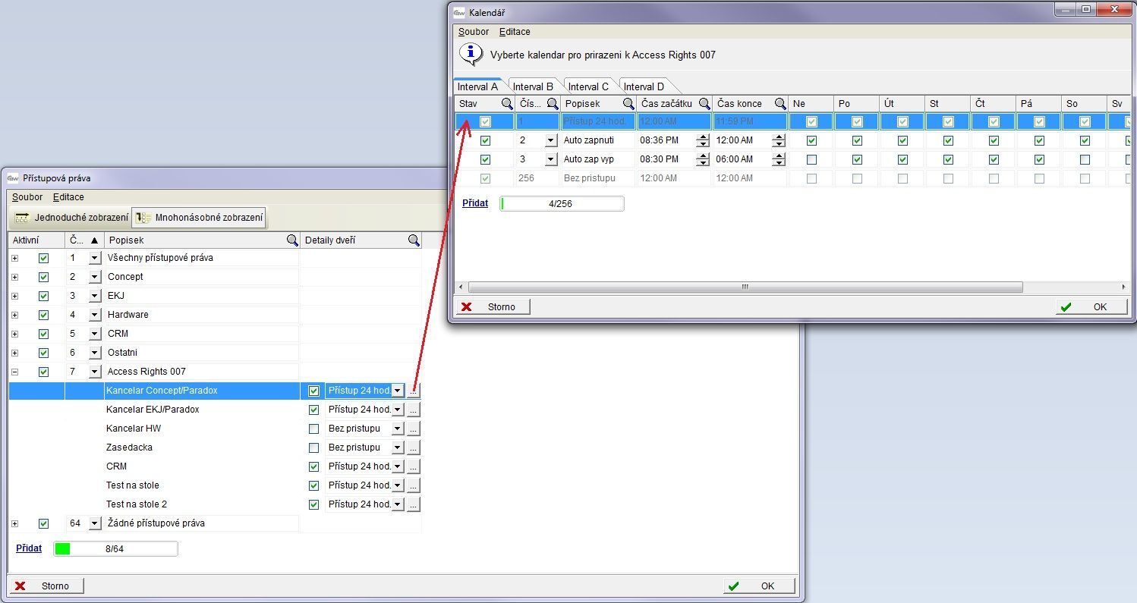Uncheck the Aktivní checkbox for Hardware

click(x=43, y=315)
